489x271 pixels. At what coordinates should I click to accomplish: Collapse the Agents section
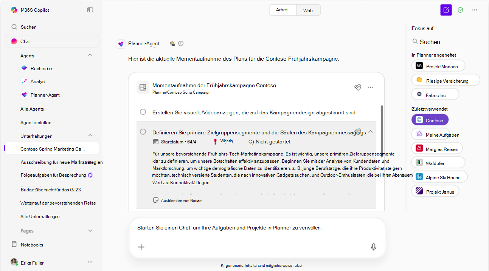click(x=90, y=55)
